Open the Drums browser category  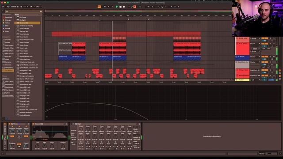(x=8, y=42)
